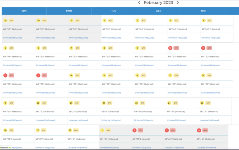Go to the previous month arrow
This screenshot has height=150, width=239.
pyautogui.click(x=139, y=2)
